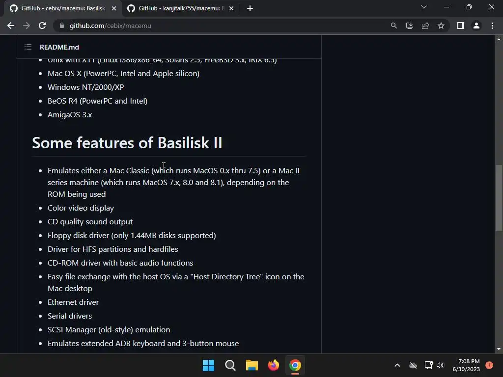Open the Chrome profile icon
Image resolution: width=503 pixels, height=377 pixels.
[x=476, y=26]
